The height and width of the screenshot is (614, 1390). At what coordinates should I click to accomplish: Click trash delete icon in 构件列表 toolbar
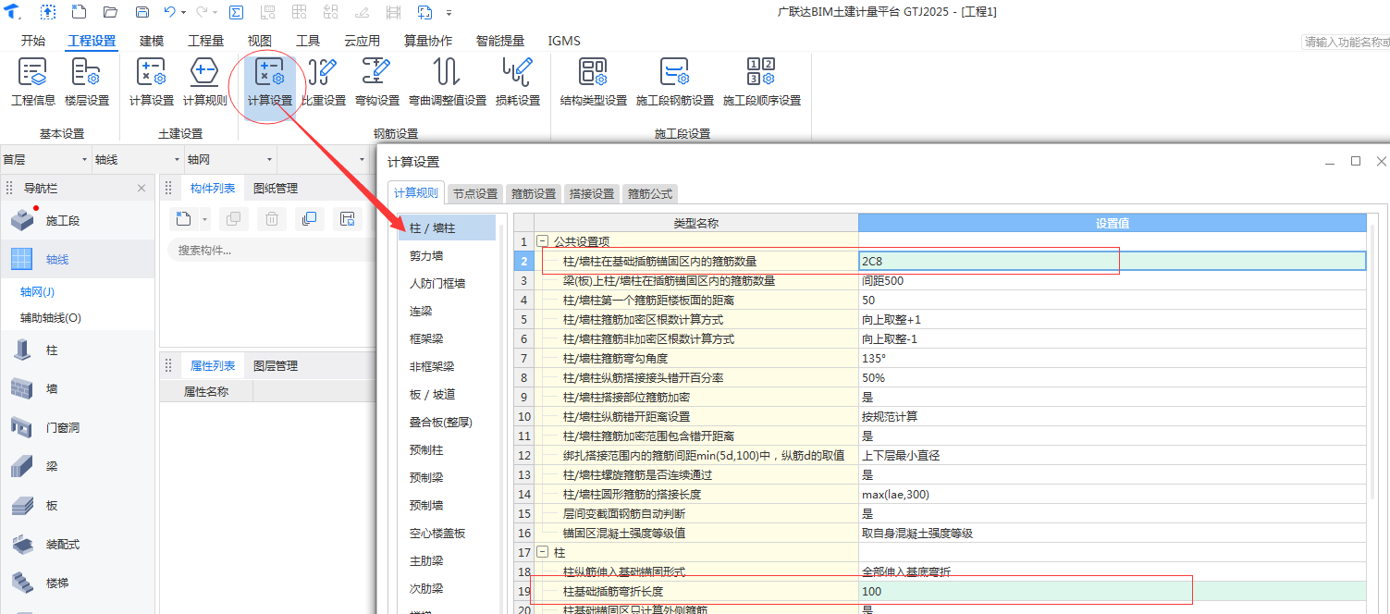272,219
